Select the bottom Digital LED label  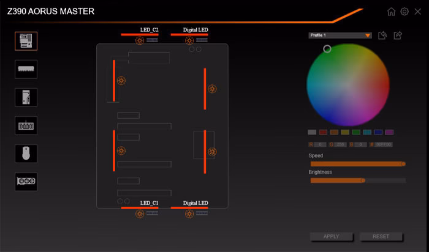pos(196,203)
